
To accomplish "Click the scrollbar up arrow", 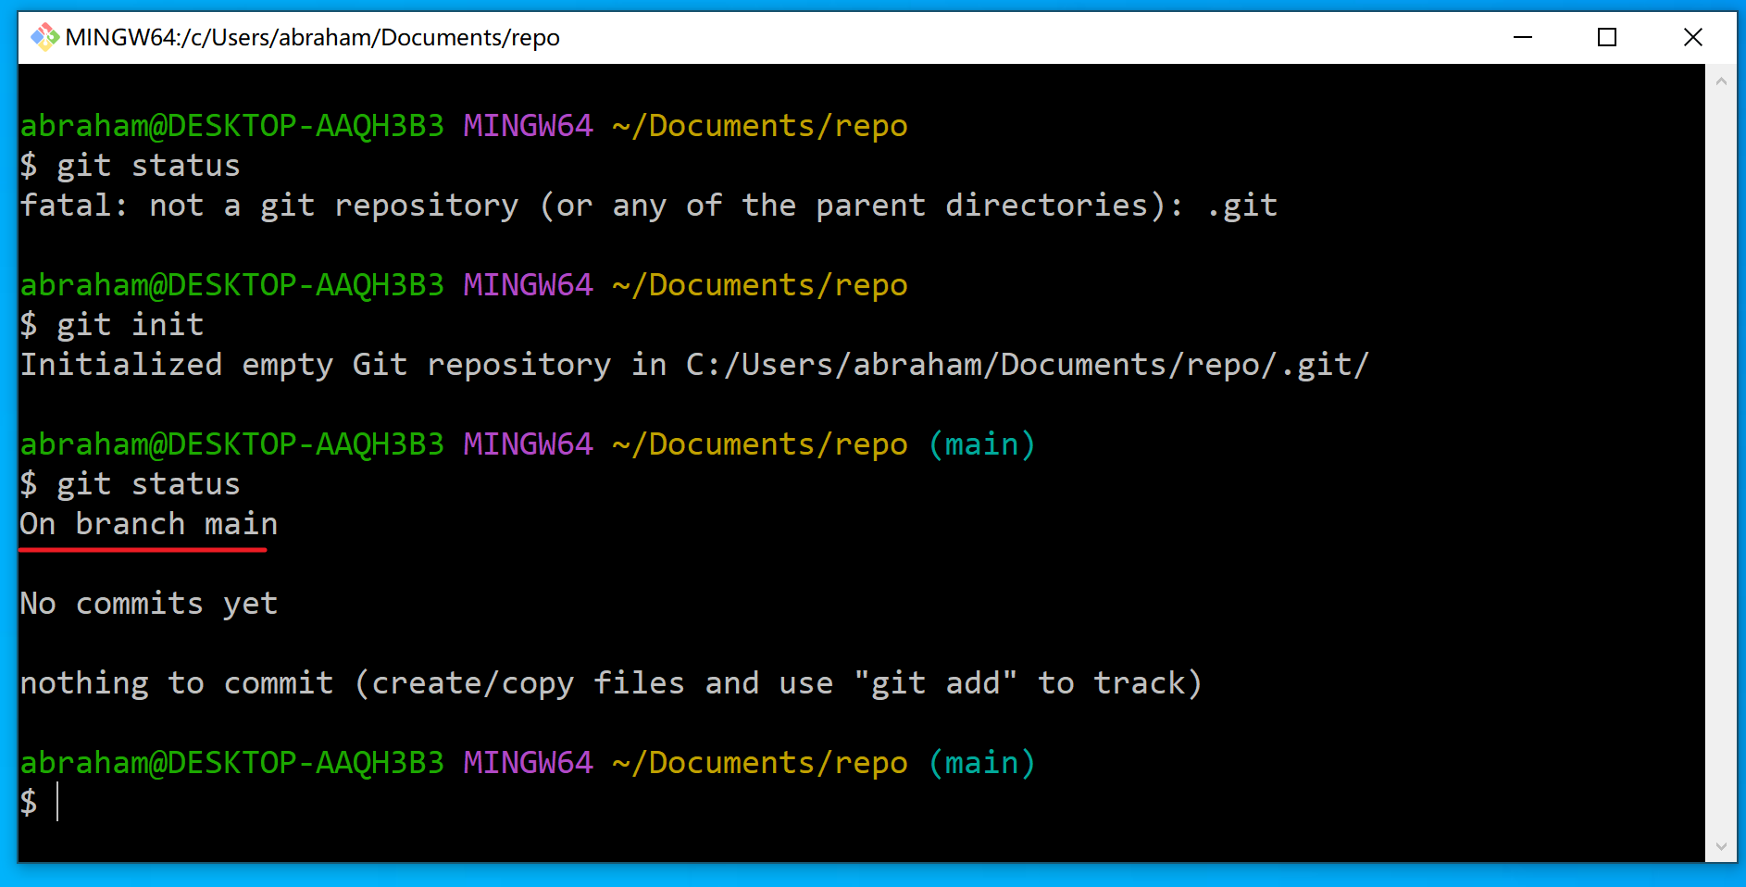I will 1721,81.
